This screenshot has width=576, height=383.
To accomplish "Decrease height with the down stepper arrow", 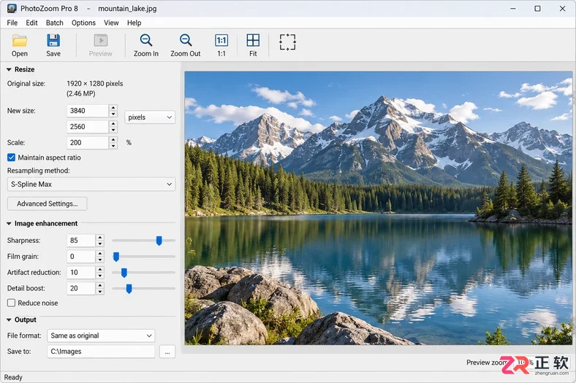I will [113, 130].
